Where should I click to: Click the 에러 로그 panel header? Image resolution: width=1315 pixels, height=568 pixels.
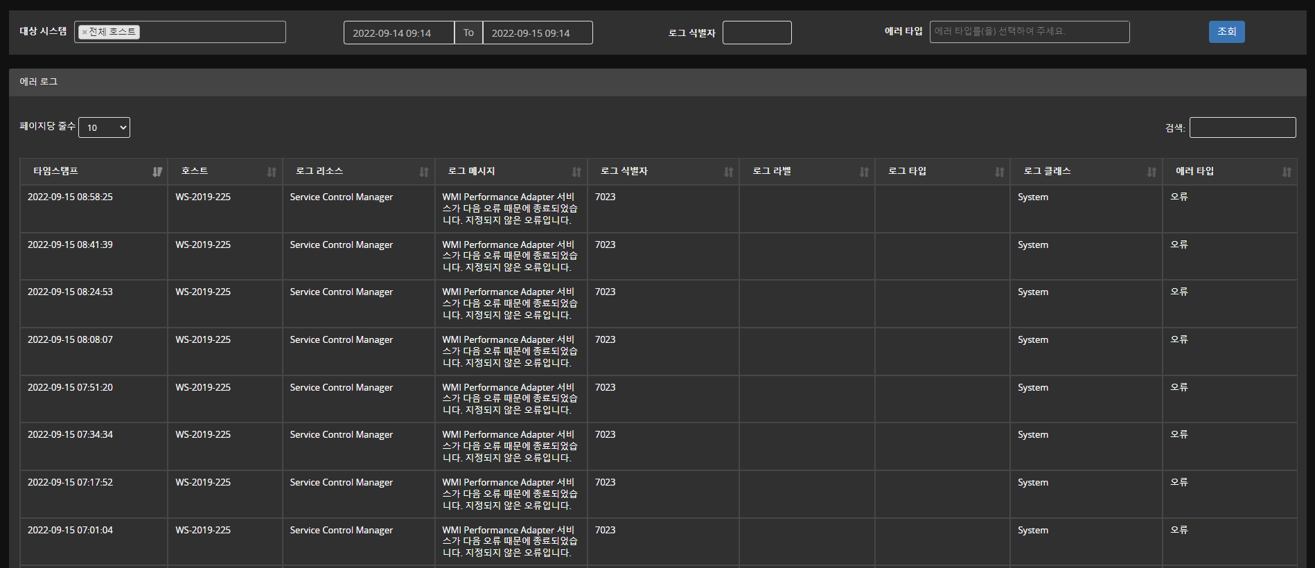coord(657,82)
